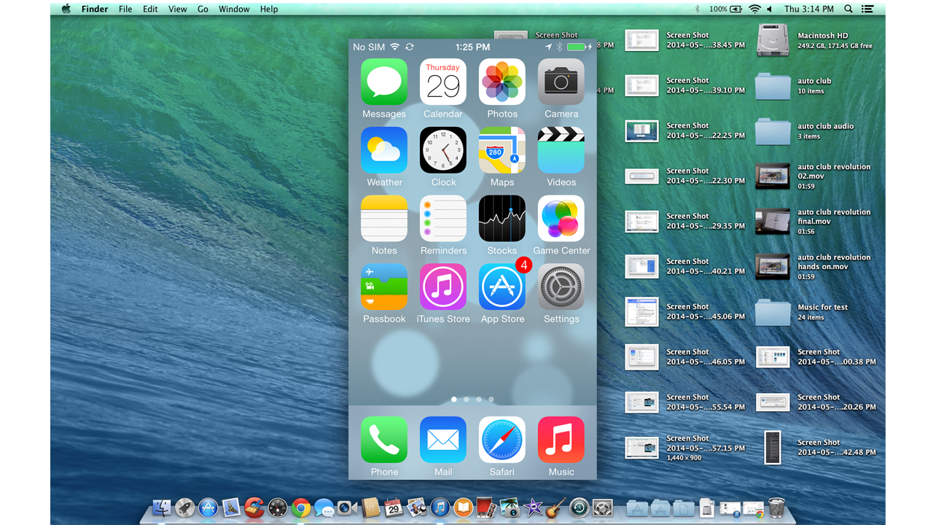This screenshot has width=933, height=525.
Task: Open the Wi-Fi status menu
Action: pos(754,9)
